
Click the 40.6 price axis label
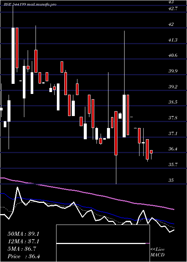point(173,55)
